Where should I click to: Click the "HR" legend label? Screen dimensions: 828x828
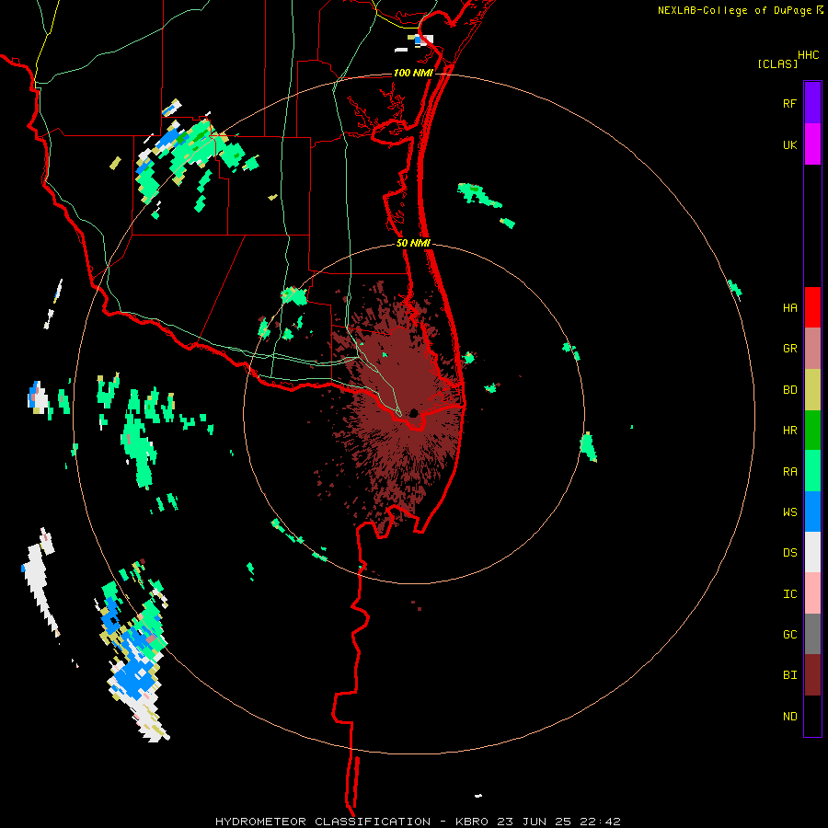pos(789,431)
